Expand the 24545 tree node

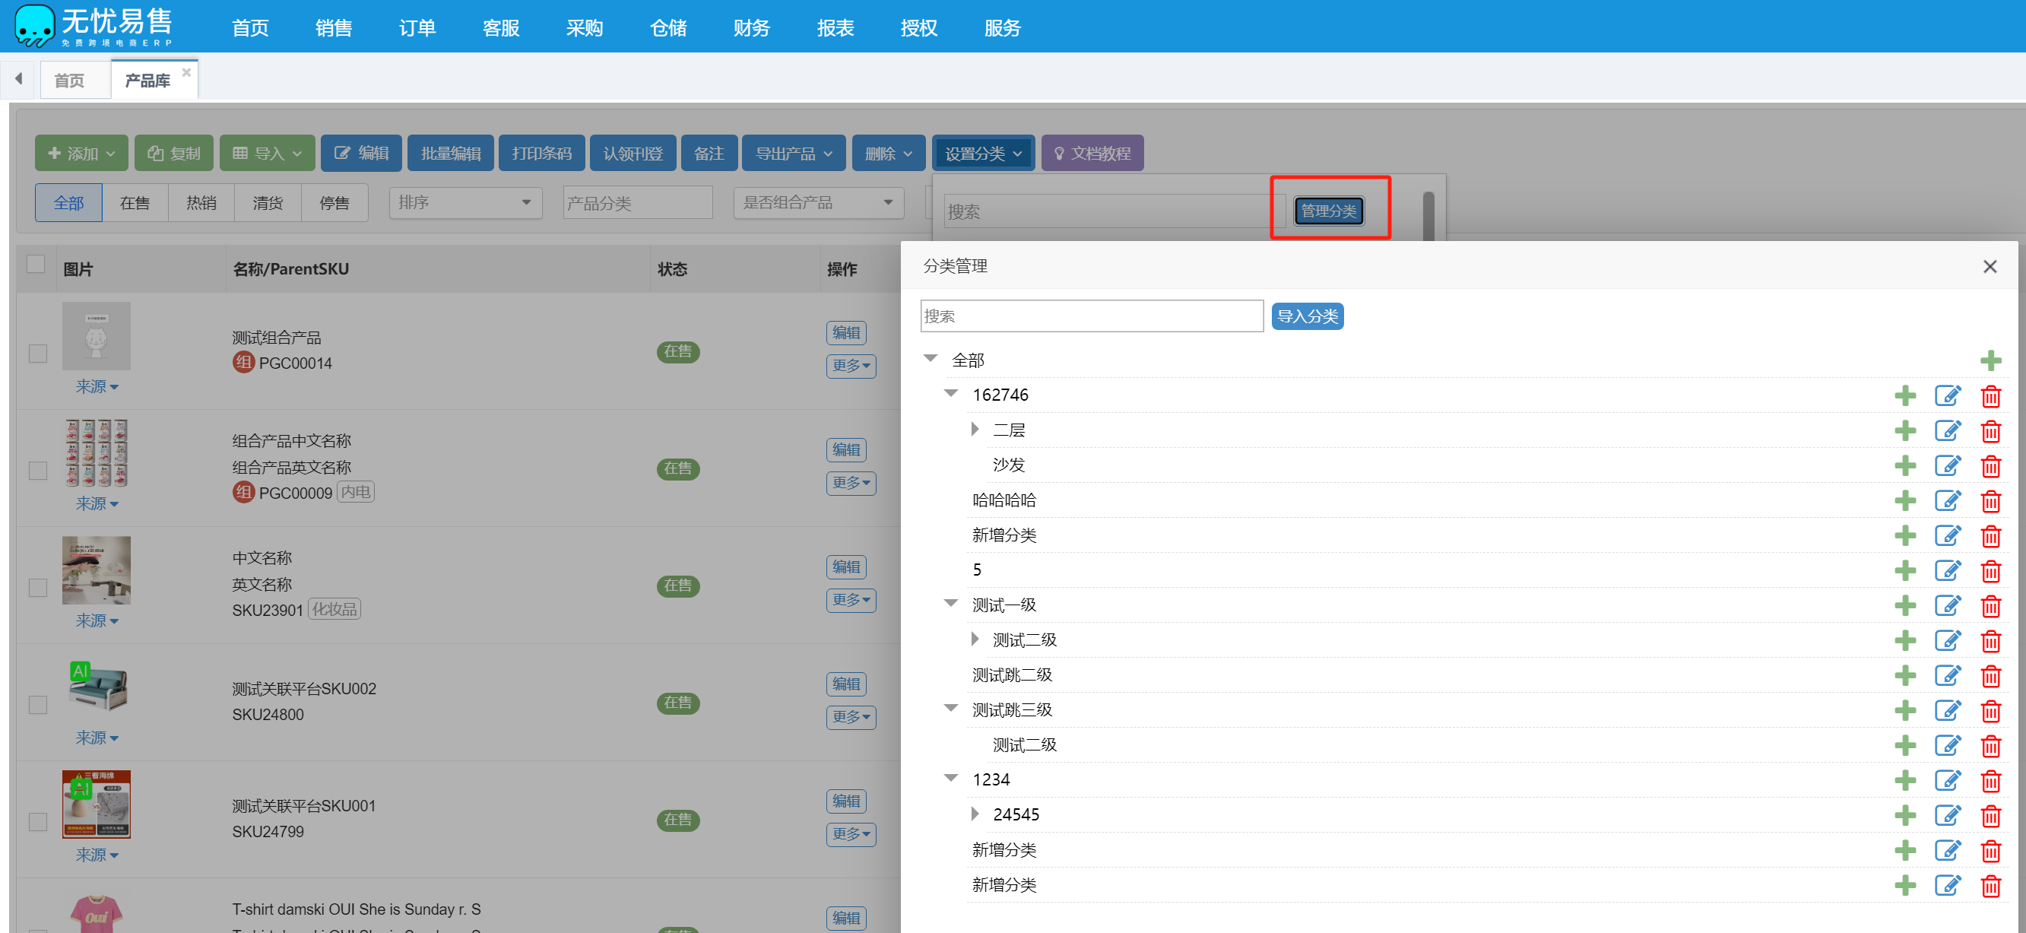click(x=975, y=814)
